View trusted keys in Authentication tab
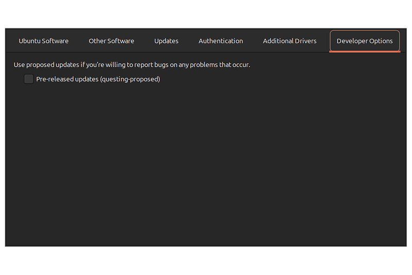The height and width of the screenshot is (275, 412). tap(220, 41)
